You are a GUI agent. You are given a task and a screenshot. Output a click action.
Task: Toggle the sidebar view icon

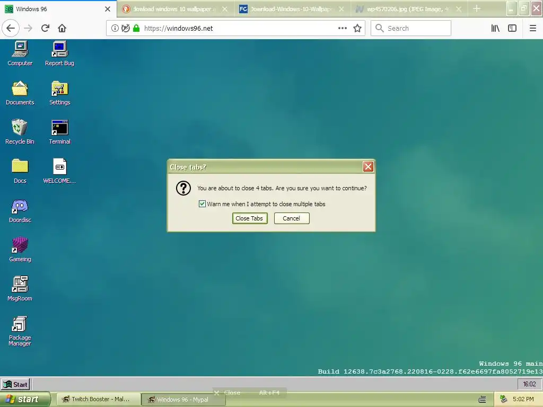(512, 28)
